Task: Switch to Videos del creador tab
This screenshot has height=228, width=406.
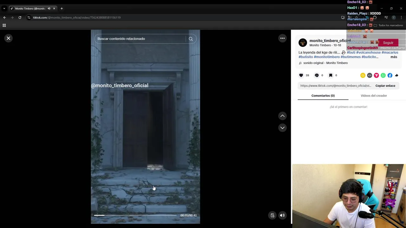Action: point(374,96)
